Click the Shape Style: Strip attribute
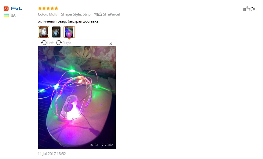The width and height of the screenshot is (263, 159). click(x=76, y=14)
